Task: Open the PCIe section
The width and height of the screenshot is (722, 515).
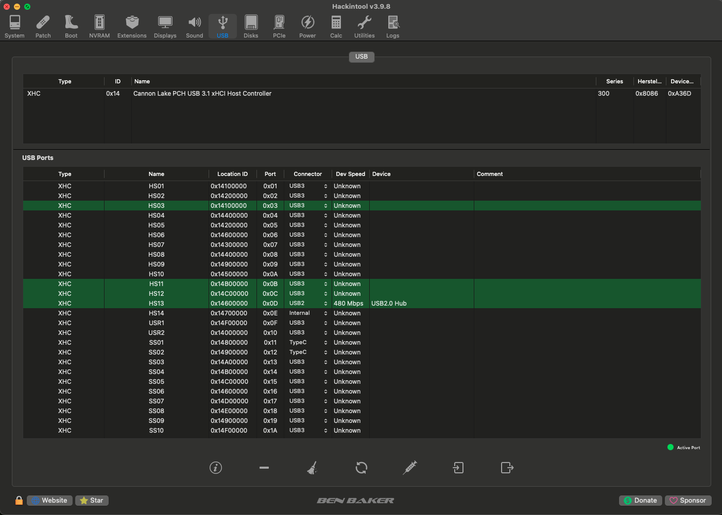Action: pos(279,27)
